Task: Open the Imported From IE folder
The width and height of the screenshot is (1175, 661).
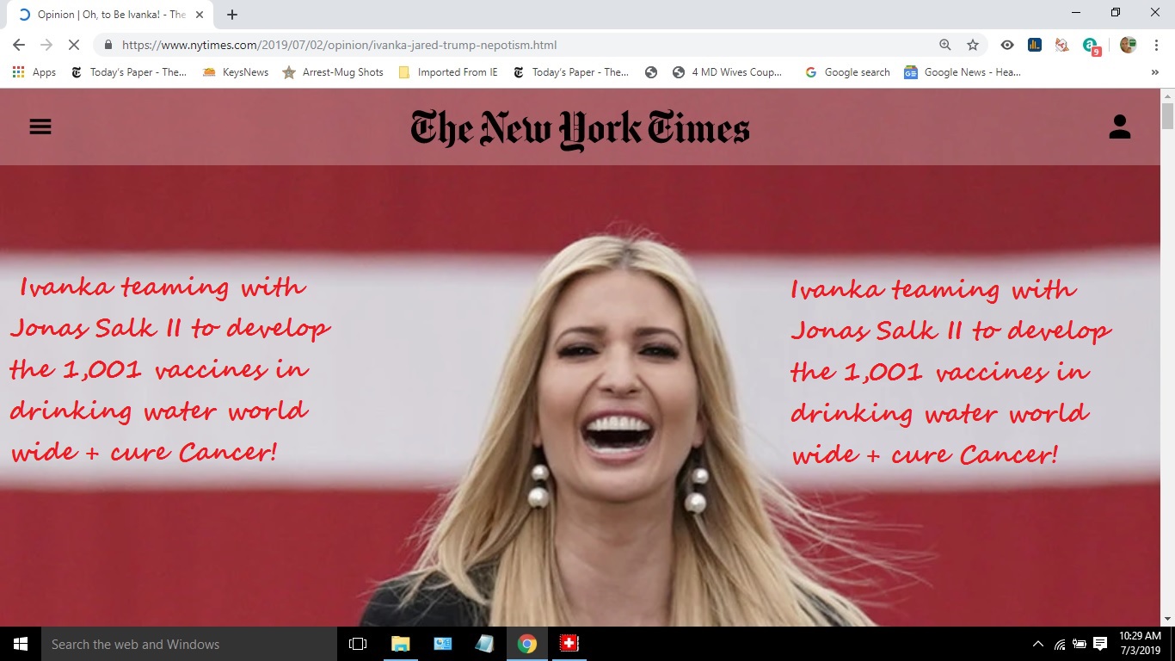Action: [448, 72]
